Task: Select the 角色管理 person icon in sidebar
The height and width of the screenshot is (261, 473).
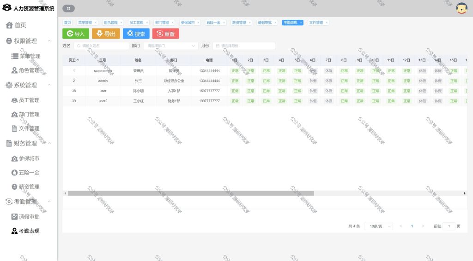Action: coord(14,70)
